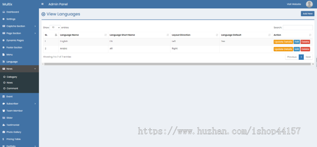Click the Language sidebar icon
The width and height of the screenshot is (317, 147).
click(x=4, y=62)
